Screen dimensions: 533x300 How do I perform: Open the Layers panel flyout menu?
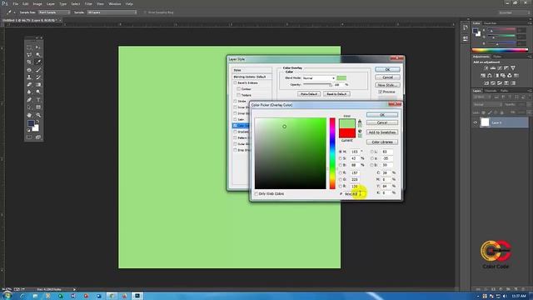pyautogui.click(x=530, y=91)
